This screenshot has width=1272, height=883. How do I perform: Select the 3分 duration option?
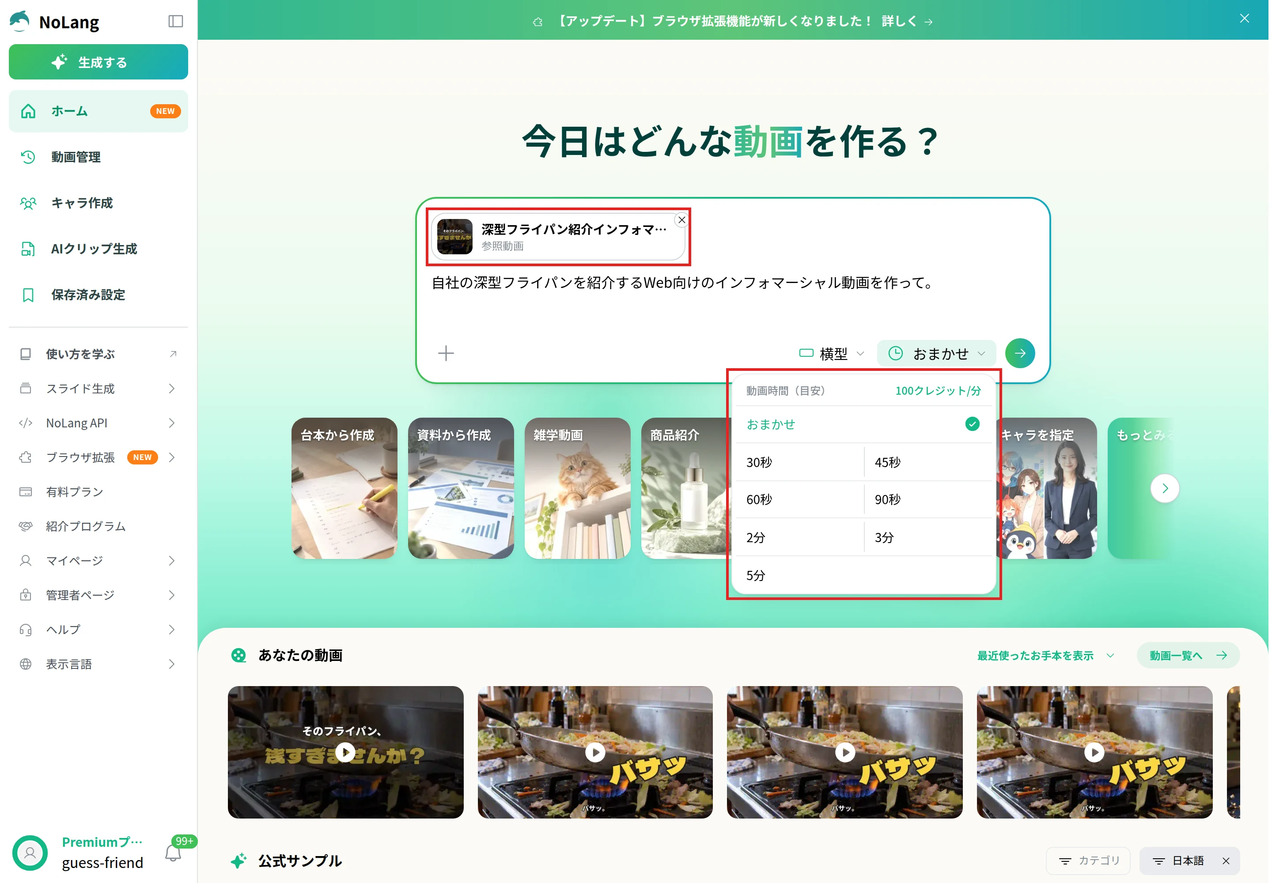tap(928, 538)
